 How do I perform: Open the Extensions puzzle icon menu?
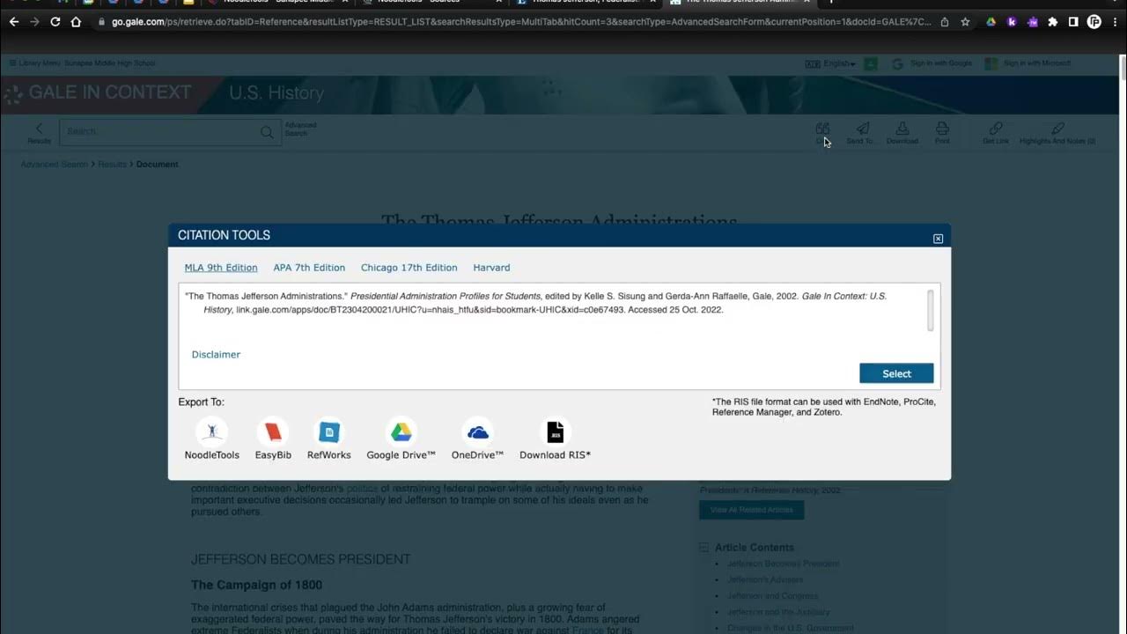[1052, 22]
